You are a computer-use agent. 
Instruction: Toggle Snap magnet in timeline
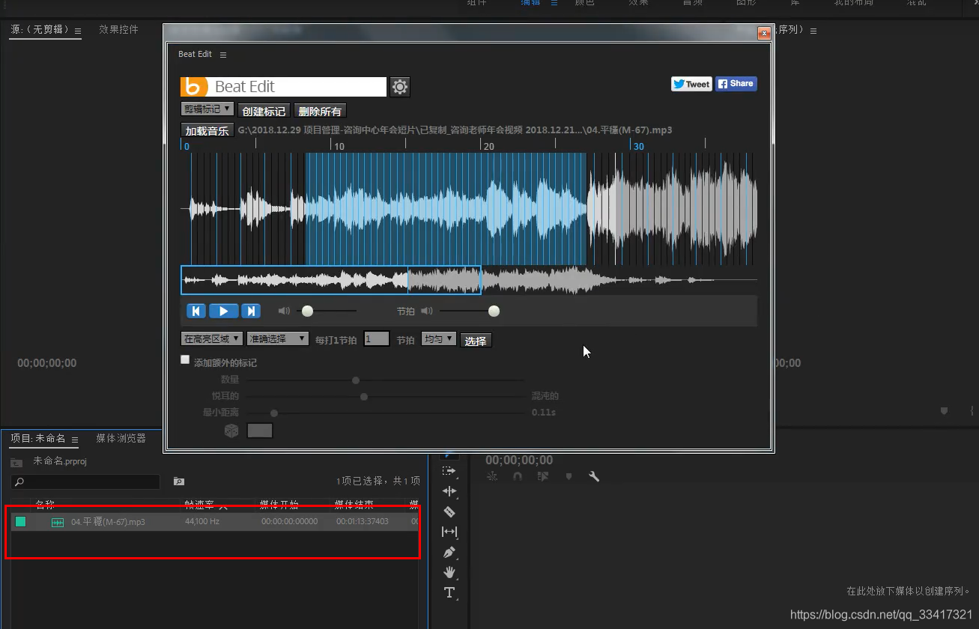[x=518, y=476]
